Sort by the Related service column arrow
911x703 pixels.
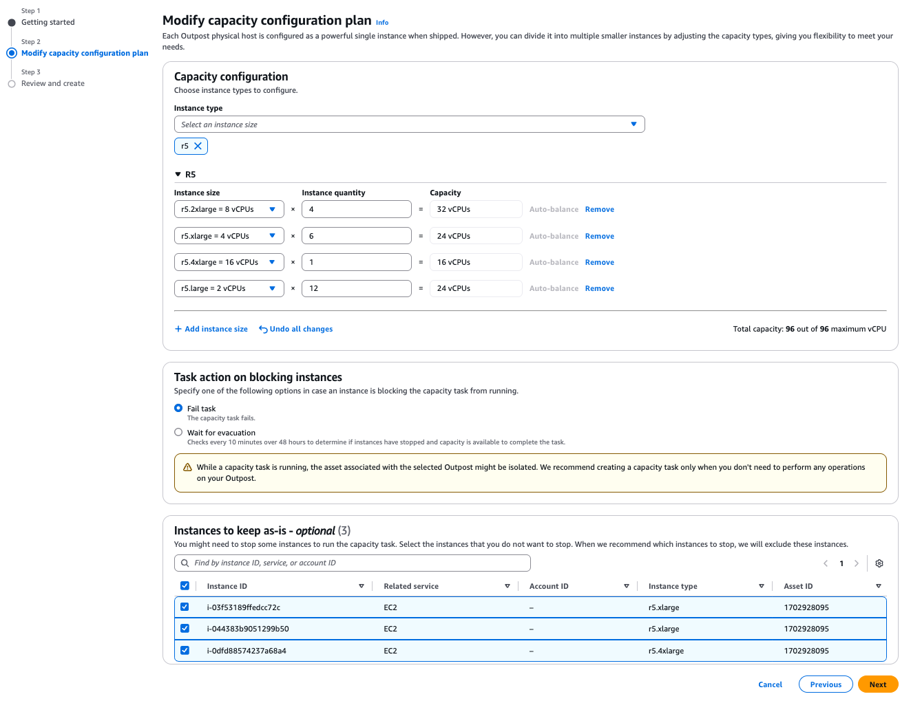(x=507, y=586)
